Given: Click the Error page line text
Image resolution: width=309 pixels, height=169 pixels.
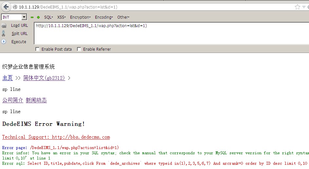Looking at the screenshot, I should 61,148.
